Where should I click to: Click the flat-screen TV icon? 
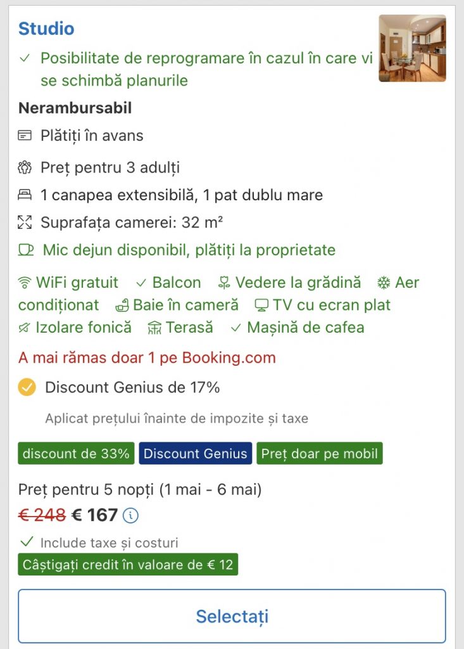(x=261, y=305)
